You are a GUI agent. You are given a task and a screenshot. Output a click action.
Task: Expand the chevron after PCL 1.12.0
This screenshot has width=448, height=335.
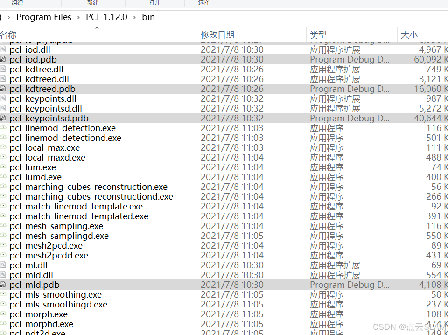134,17
